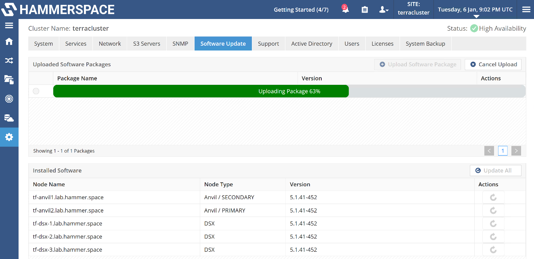Viewport: 534px width, 259px height.
Task: Click the Update All button
Action: coord(496,171)
